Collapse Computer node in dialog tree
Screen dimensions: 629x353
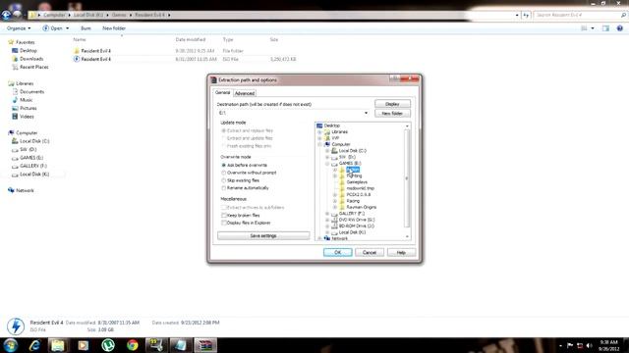click(319, 144)
